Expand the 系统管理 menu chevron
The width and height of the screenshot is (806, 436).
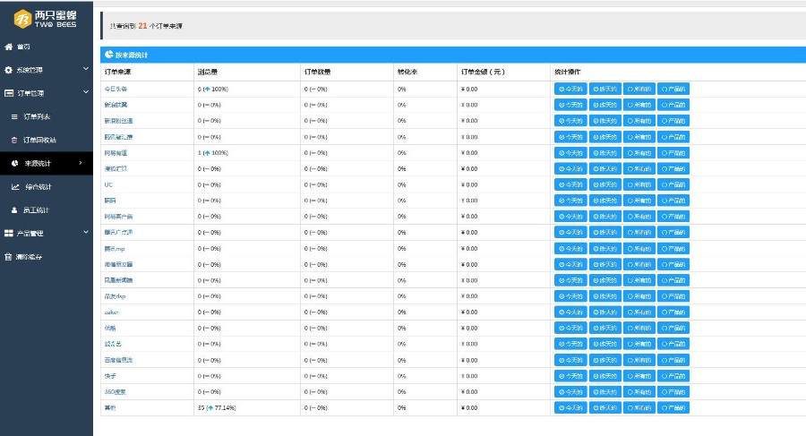click(85, 70)
